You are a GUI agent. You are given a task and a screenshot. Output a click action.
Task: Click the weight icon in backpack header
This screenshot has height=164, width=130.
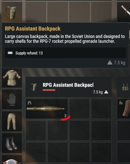click(106, 92)
